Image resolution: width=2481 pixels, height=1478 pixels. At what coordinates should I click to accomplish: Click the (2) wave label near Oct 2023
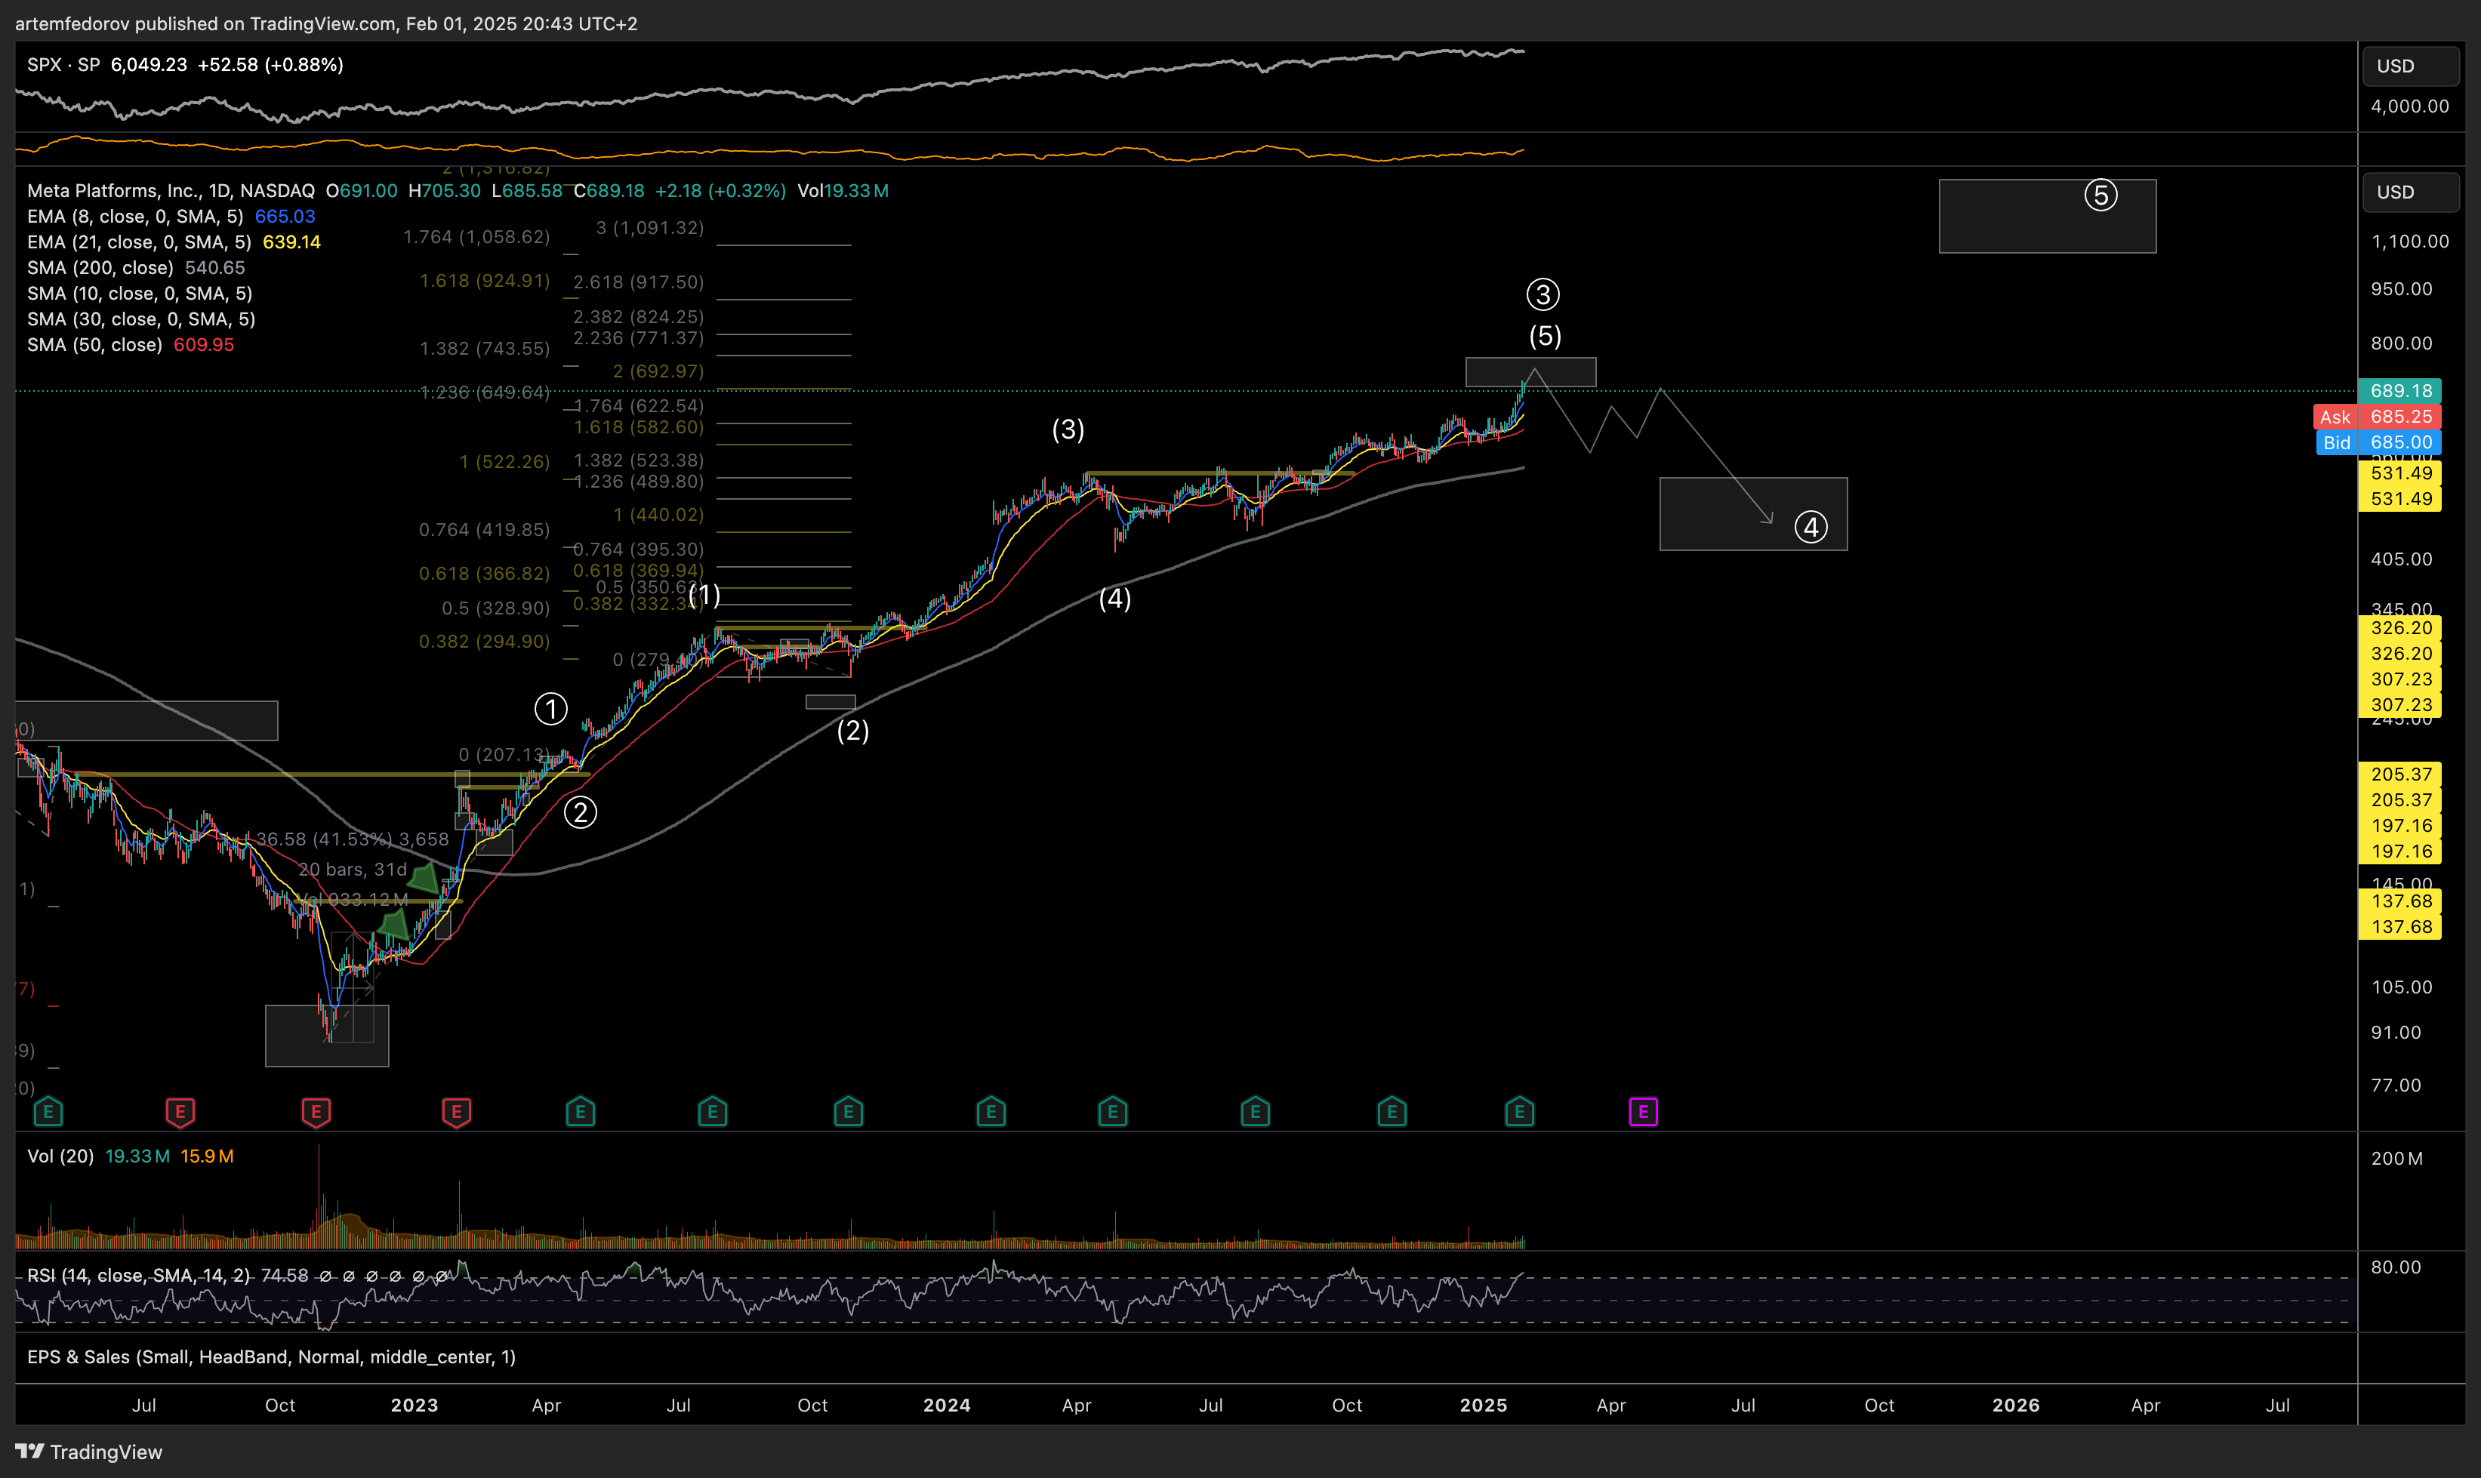pos(852,731)
